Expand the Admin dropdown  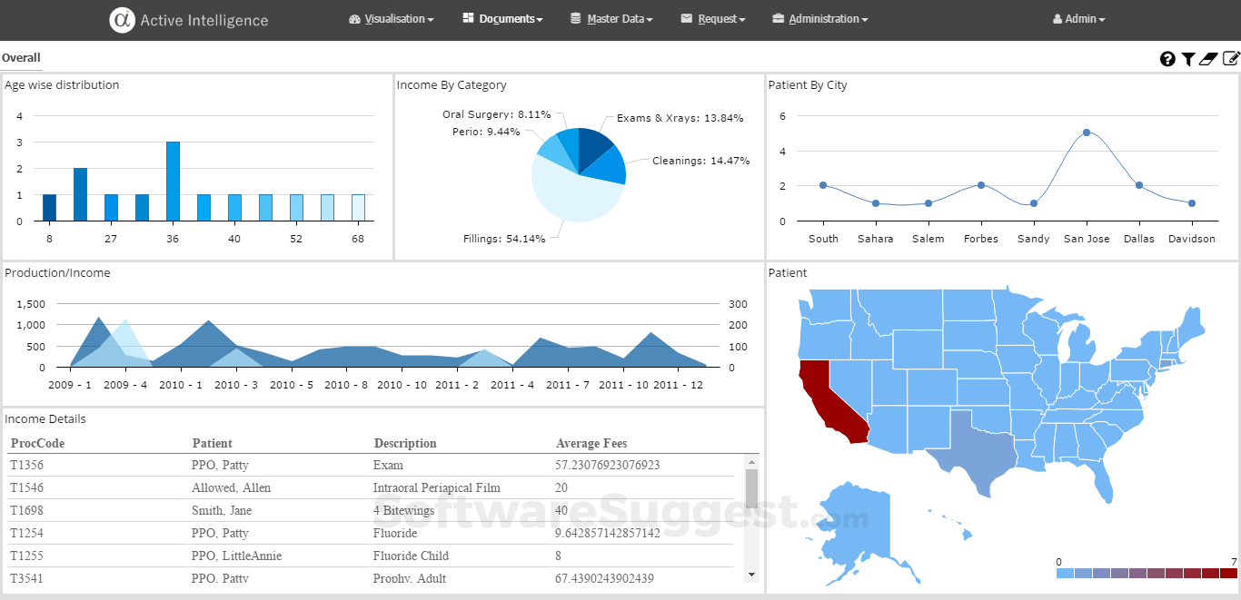[1079, 18]
